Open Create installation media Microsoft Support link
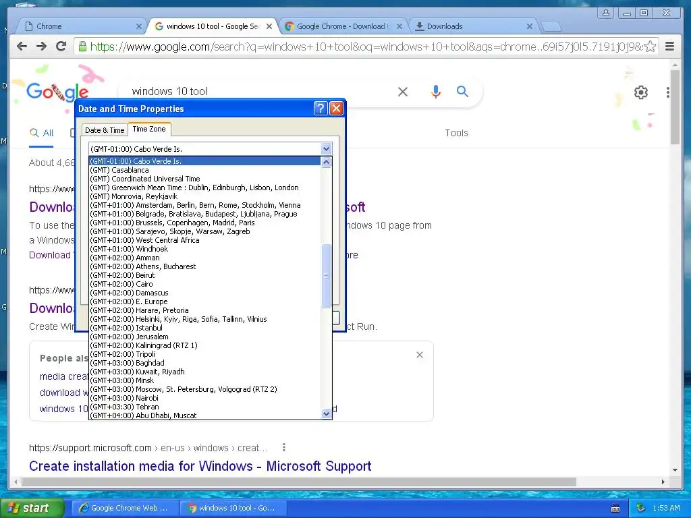This screenshot has width=691, height=518. [200, 466]
